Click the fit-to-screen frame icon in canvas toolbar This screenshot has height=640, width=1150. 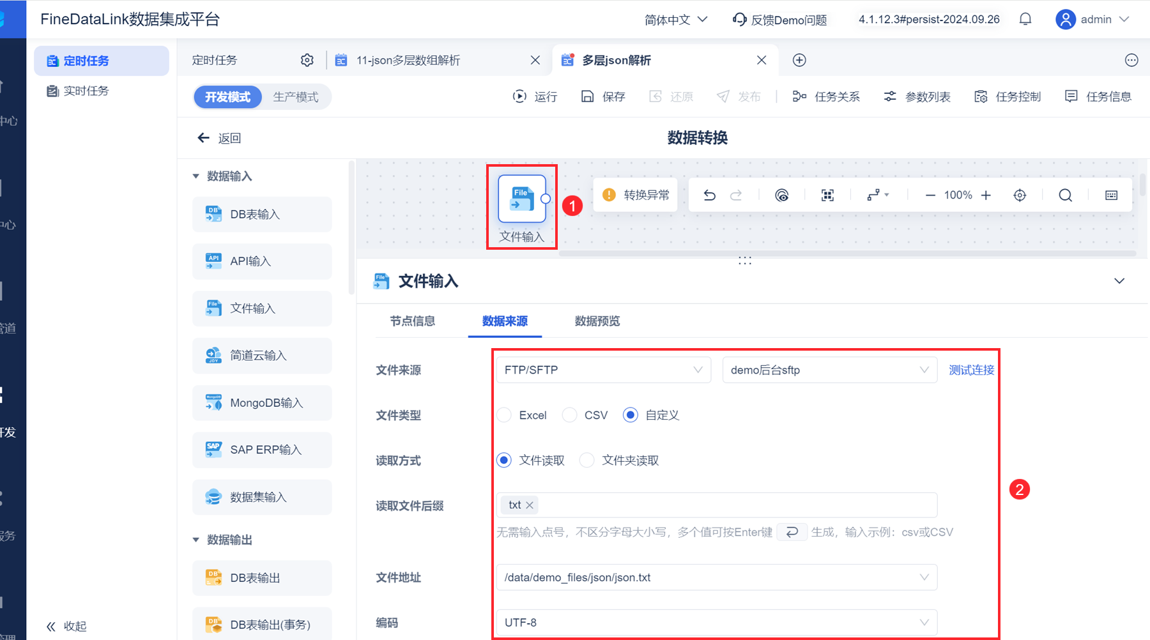click(x=827, y=195)
